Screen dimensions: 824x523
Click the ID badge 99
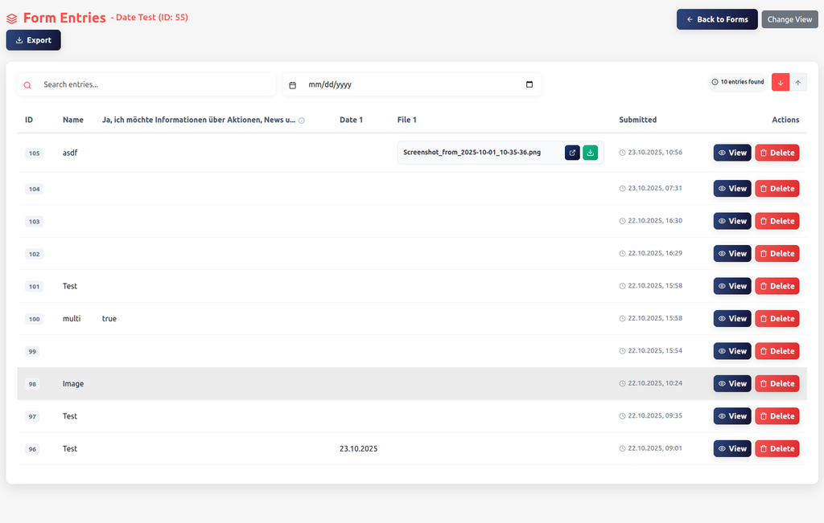coord(32,351)
